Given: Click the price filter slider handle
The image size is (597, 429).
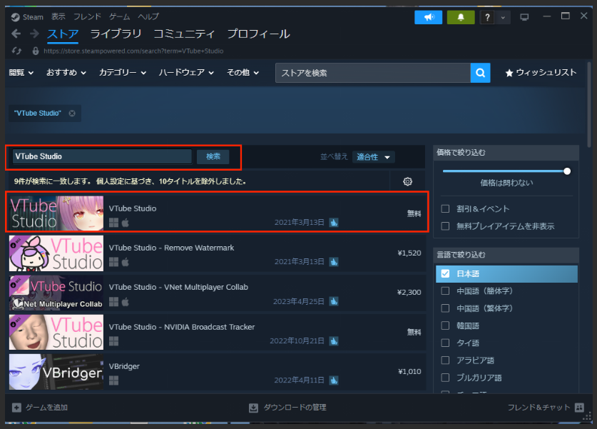Looking at the screenshot, I should coord(567,171).
